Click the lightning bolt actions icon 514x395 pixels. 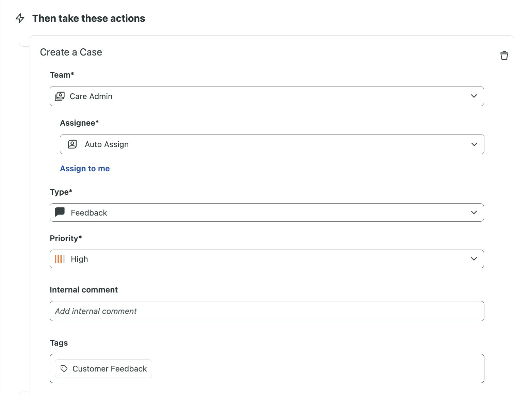(20, 18)
